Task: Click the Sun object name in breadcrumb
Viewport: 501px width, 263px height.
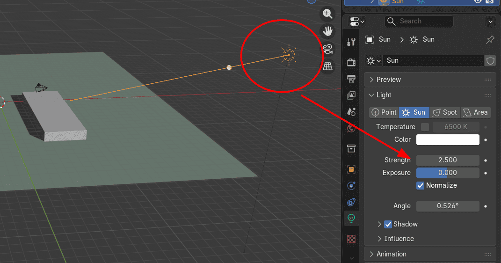Action: click(385, 39)
